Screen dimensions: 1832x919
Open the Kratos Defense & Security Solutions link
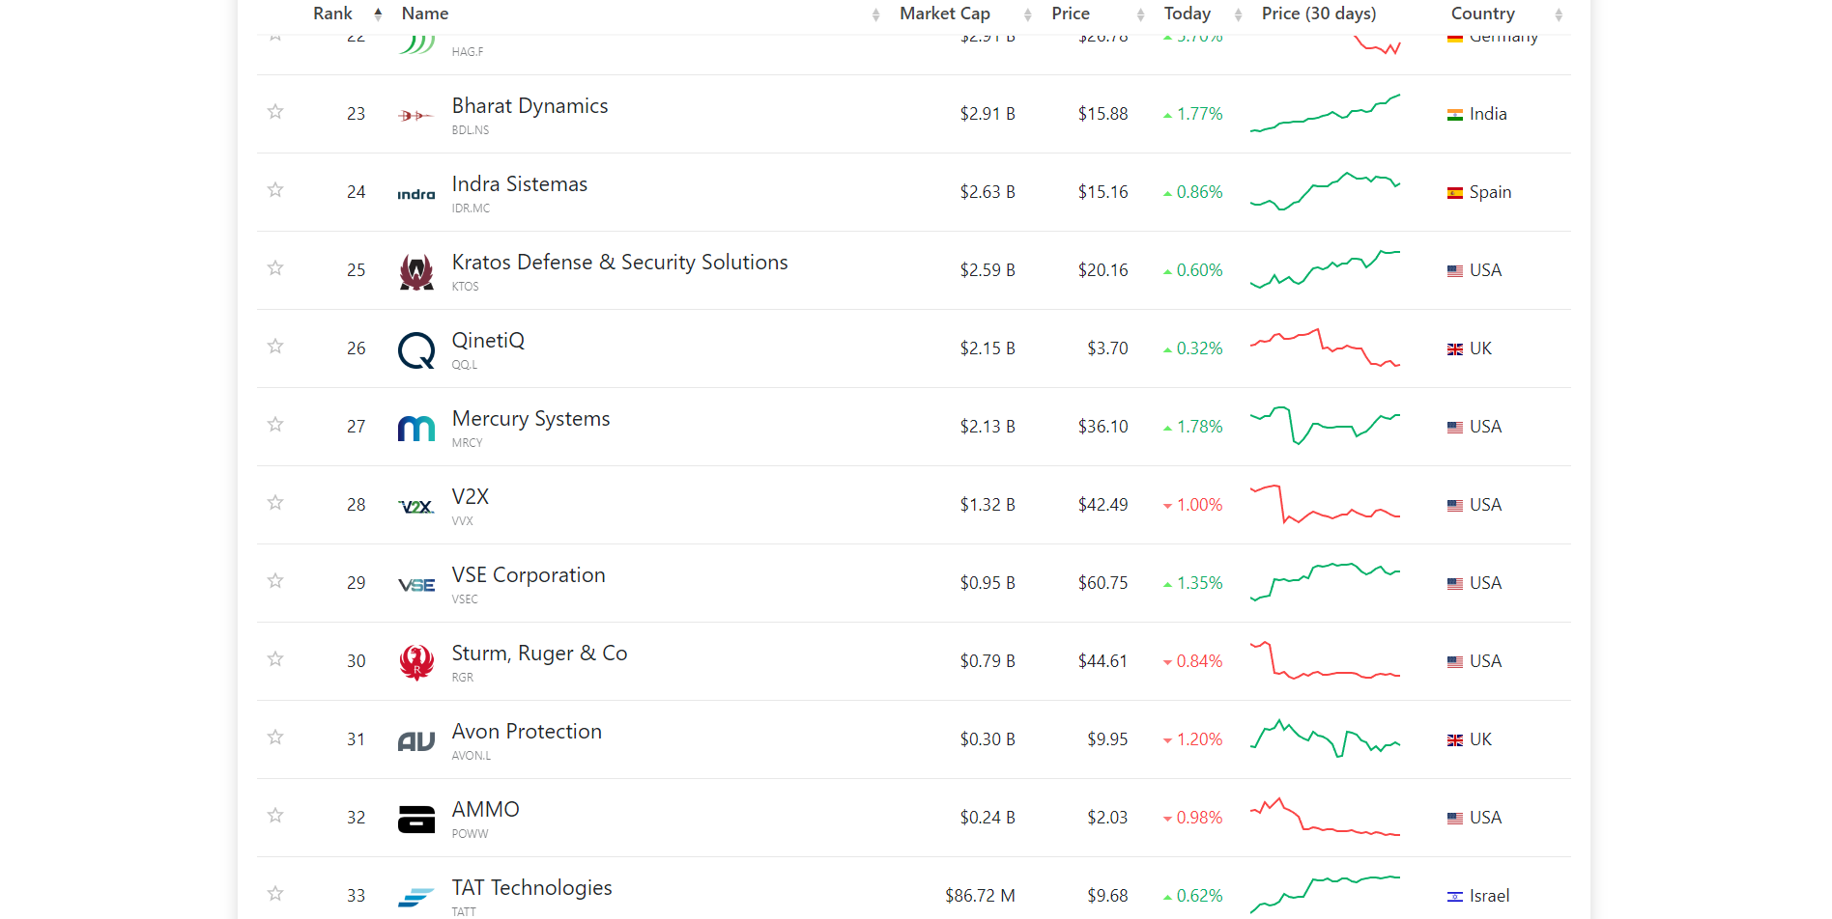[619, 263]
